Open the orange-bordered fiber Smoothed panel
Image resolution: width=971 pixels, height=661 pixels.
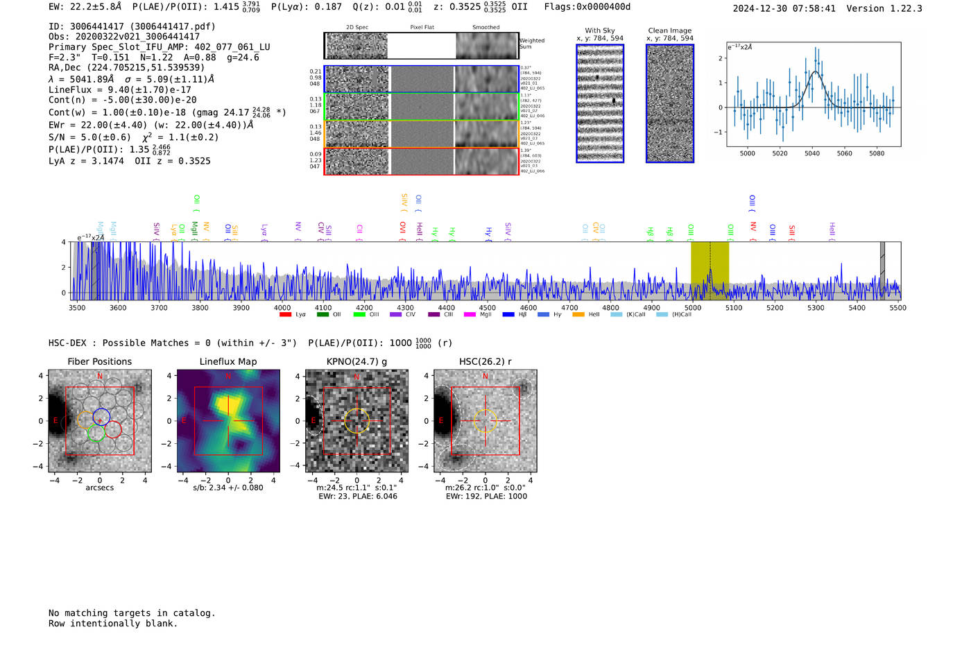click(x=486, y=134)
